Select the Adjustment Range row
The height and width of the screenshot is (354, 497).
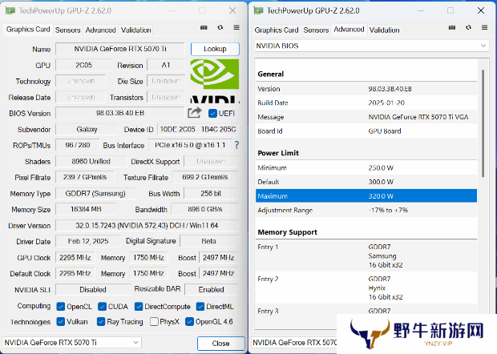tap(366, 211)
